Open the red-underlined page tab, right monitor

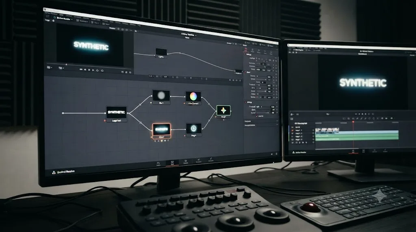[353, 151]
